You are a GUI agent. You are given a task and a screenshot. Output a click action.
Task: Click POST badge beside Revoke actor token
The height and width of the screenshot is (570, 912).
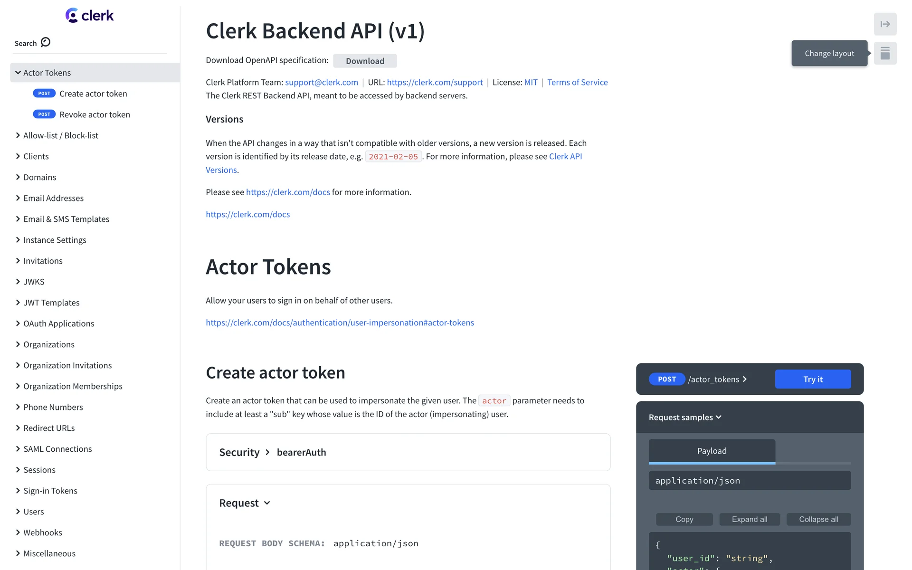click(44, 114)
